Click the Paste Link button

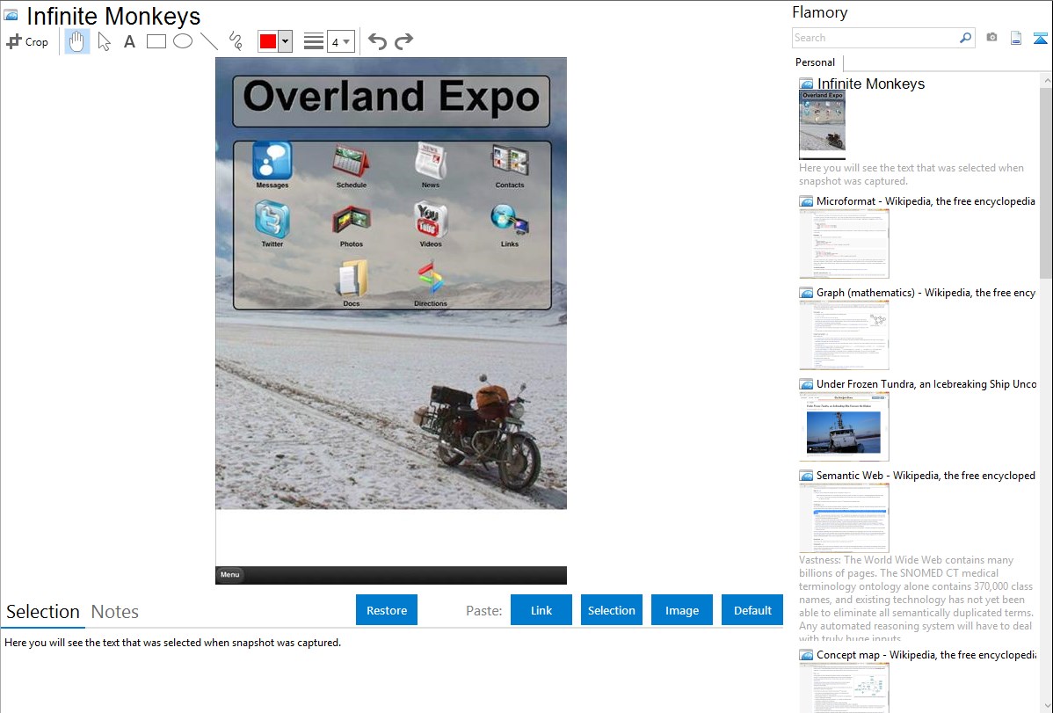click(x=541, y=610)
